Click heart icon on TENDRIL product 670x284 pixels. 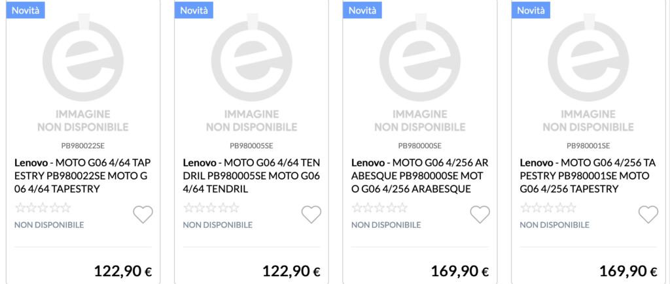pyautogui.click(x=311, y=214)
